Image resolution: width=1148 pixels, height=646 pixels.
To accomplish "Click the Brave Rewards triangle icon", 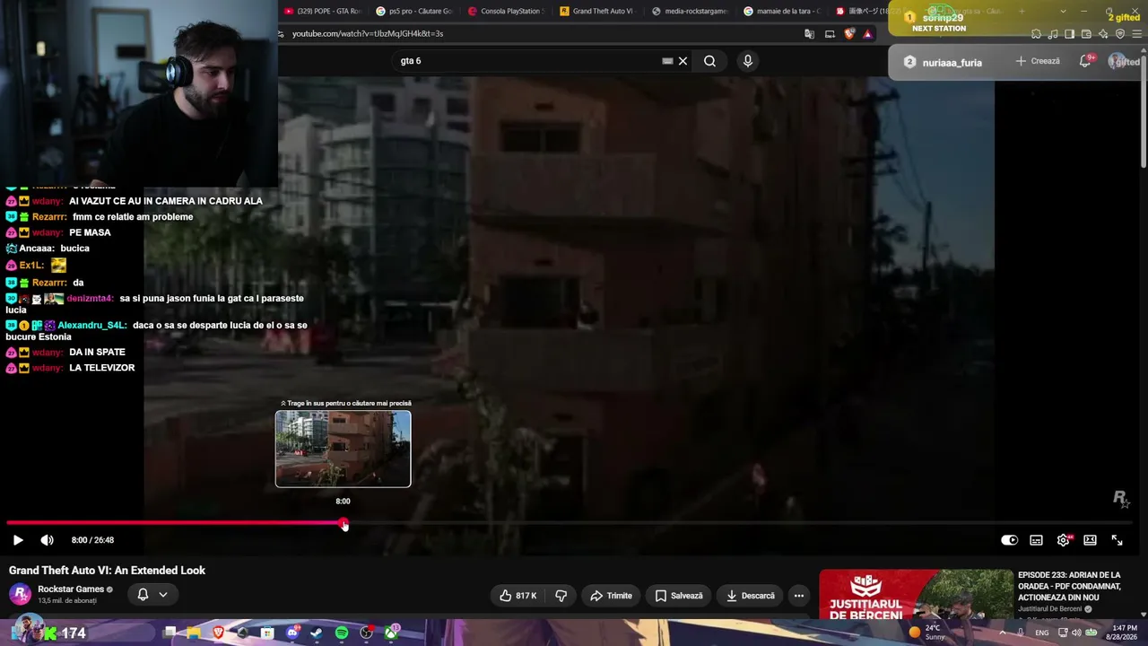I will click(867, 34).
